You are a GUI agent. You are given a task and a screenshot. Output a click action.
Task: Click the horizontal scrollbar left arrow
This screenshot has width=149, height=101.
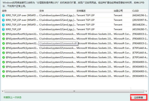[x=3, y=91]
